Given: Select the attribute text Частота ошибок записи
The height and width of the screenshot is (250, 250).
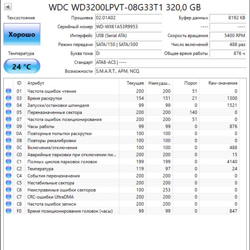Looking at the screenshot, I should [52, 204].
